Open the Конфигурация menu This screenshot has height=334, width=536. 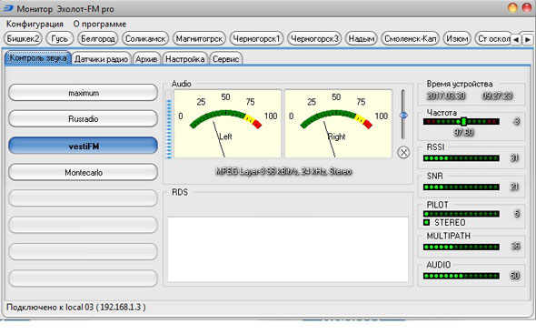(35, 24)
